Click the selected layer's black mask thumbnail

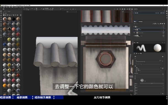pyautogui.click(x=139, y=29)
